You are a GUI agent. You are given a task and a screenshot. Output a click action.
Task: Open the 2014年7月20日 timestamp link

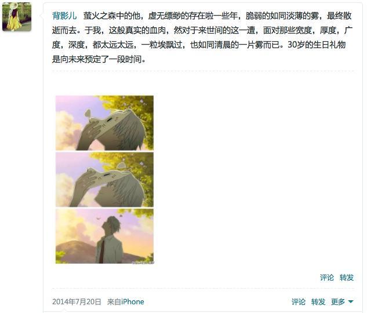coord(77,301)
